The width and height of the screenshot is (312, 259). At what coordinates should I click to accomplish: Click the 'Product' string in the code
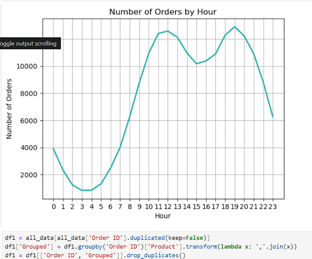(163, 247)
